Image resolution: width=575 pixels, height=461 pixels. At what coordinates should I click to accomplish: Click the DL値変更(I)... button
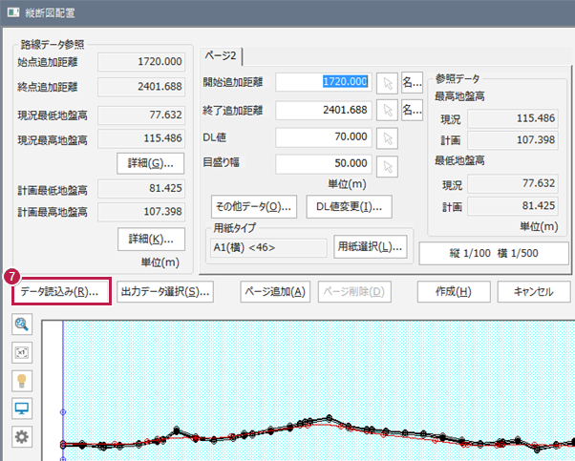(x=349, y=206)
